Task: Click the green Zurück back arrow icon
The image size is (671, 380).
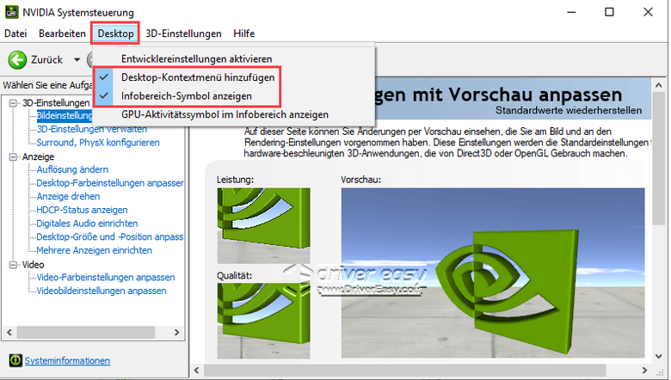Action: pyautogui.click(x=17, y=60)
